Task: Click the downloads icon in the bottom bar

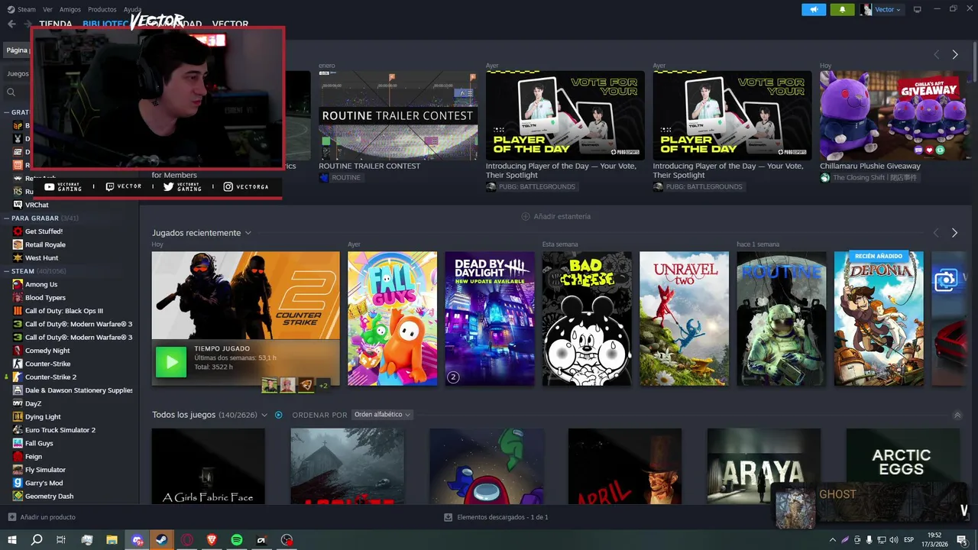Action: coord(449,517)
